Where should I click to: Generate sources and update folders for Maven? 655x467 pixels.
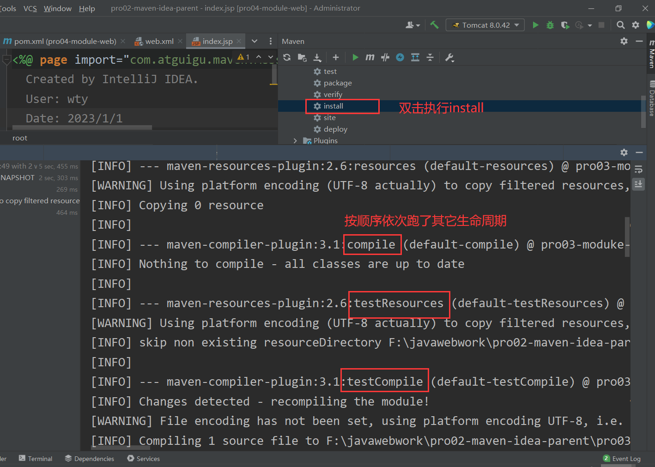(x=302, y=57)
